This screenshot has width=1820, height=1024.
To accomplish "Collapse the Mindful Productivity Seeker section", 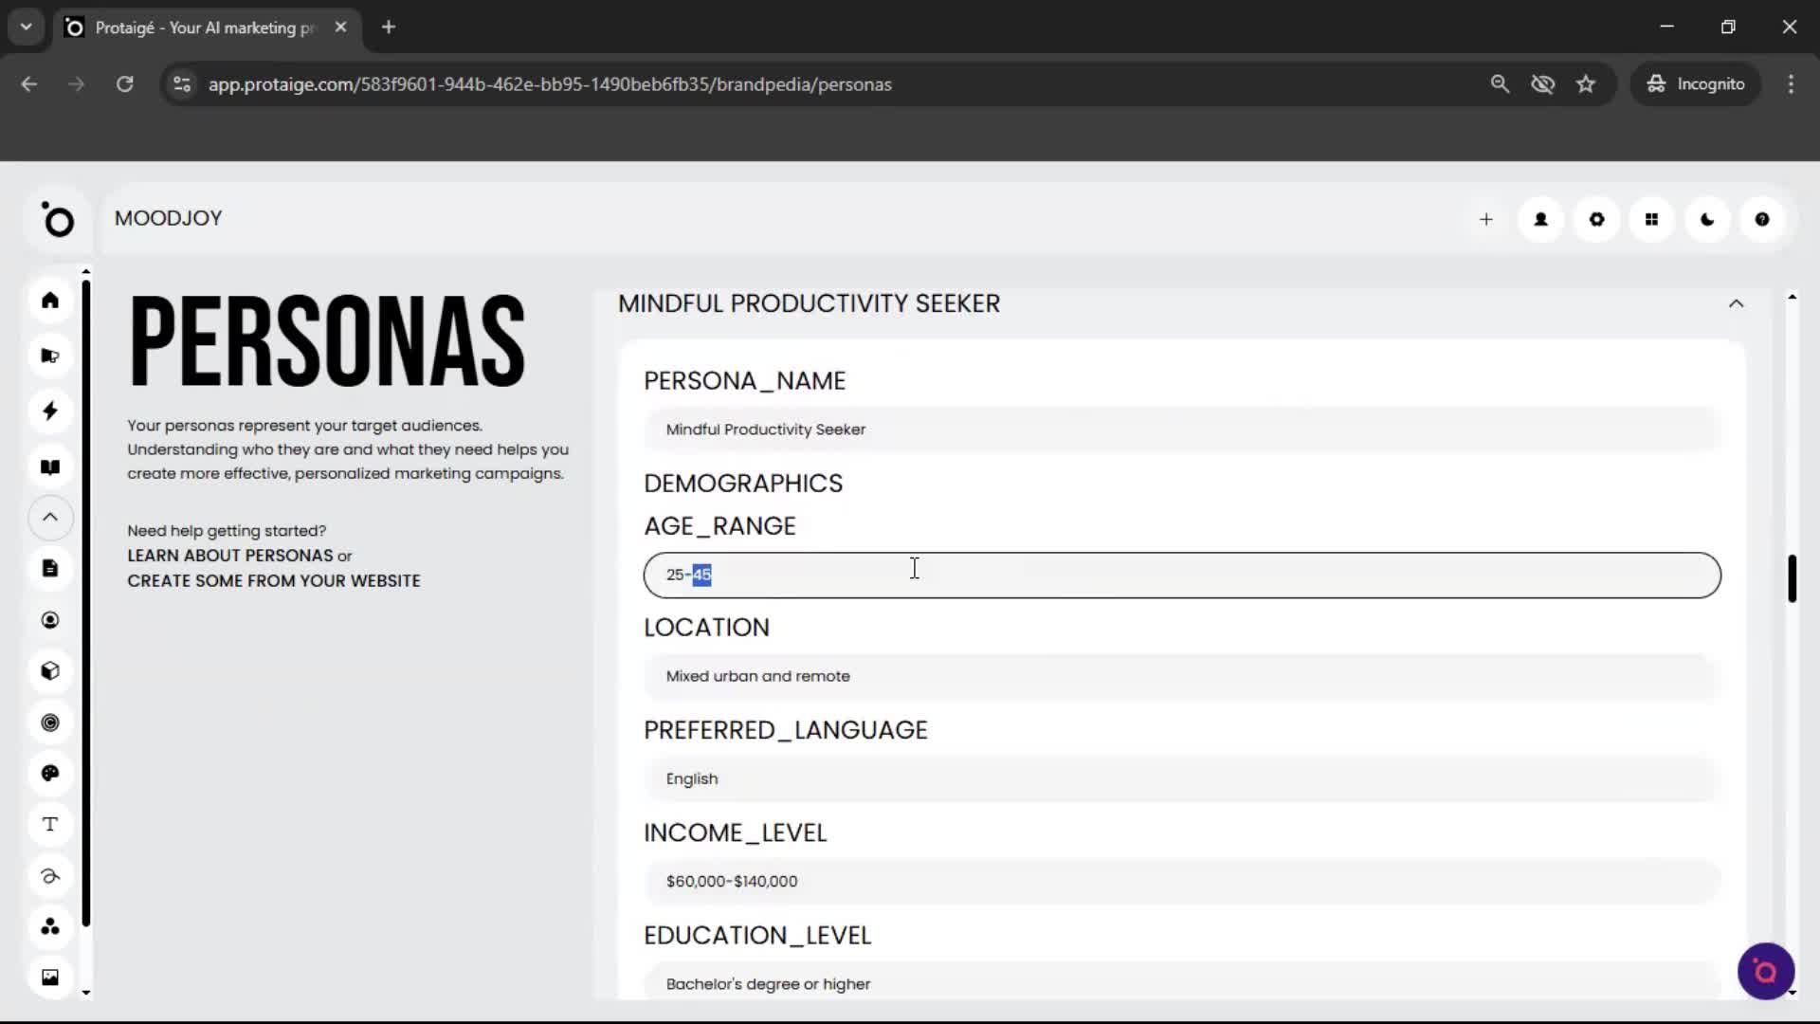I will click(x=1737, y=303).
